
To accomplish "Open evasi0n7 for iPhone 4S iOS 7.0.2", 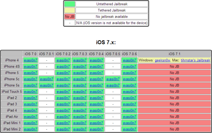I will tap(63, 67).
